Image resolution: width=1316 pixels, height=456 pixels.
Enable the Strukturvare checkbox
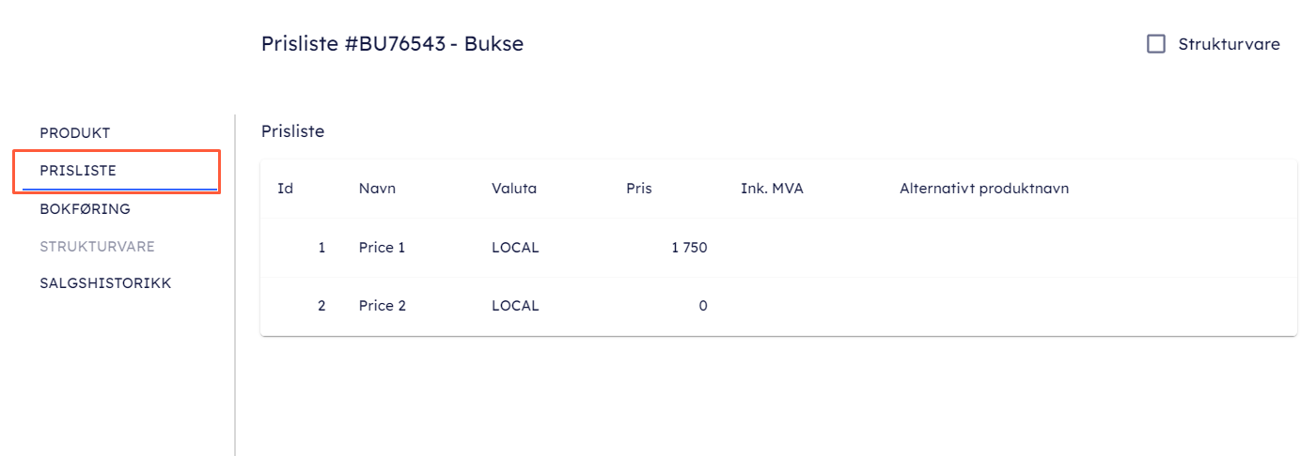tap(1156, 44)
